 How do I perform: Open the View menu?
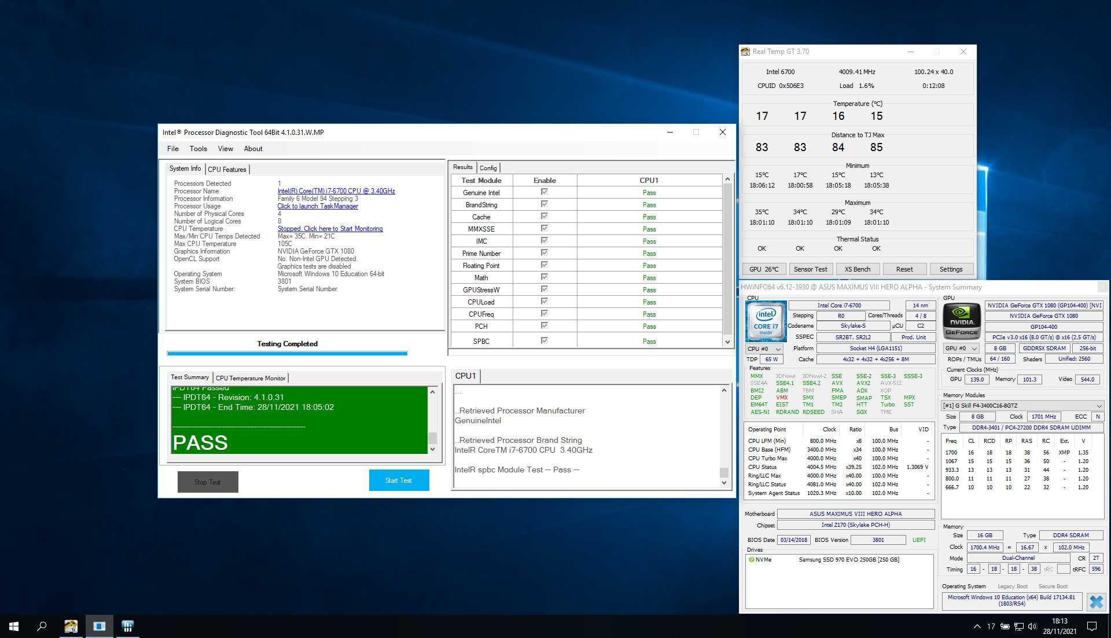click(x=225, y=149)
